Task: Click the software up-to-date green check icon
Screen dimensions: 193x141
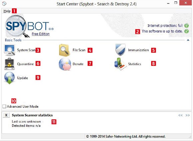Action: [x=187, y=31]
